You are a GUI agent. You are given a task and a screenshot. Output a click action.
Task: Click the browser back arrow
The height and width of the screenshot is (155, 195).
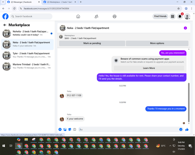(4, 9)
